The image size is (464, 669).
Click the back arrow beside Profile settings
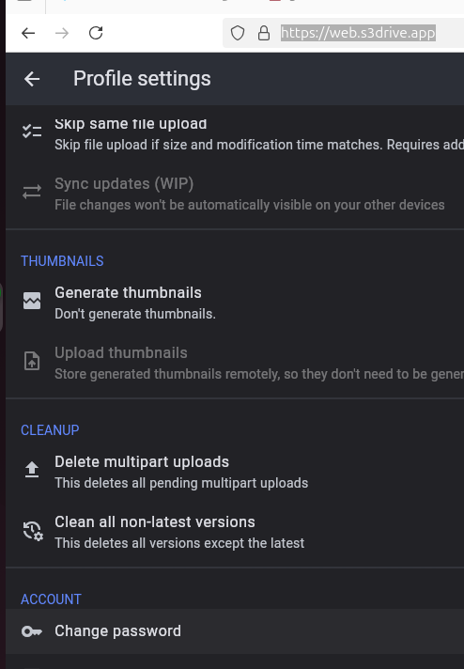tap(32, 79)
